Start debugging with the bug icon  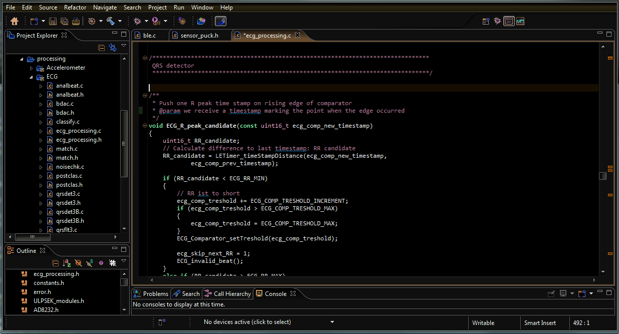[137, 21]
